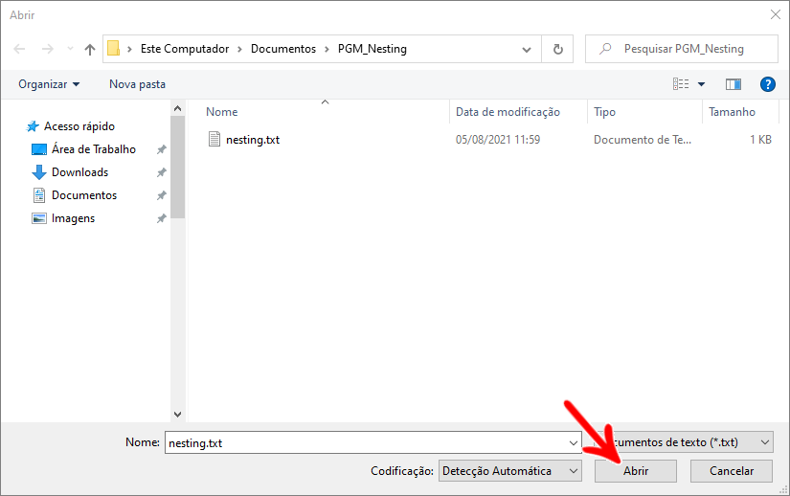Go back with the left arrow
Screen dimensions: 790x496
pyautogui.click(x=20, y=49)
